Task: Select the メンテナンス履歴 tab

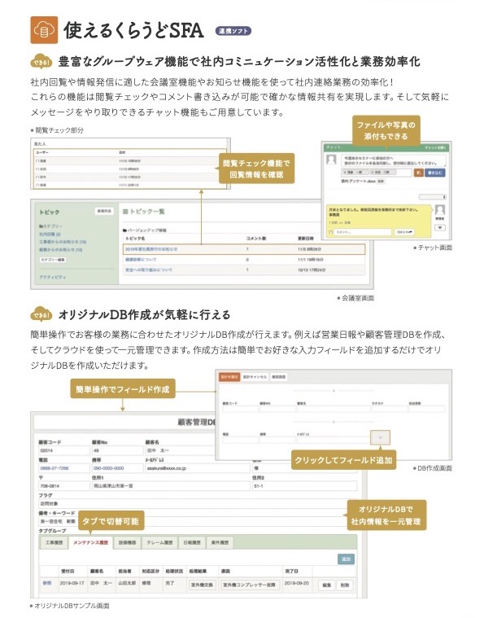Action: (x=90, y=543)
